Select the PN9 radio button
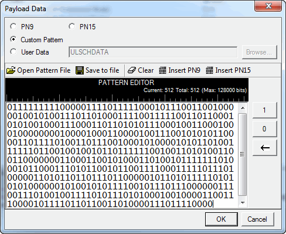The height and width of the screenshot is (234, 286). pyautogui.click(x=13, y=26)
